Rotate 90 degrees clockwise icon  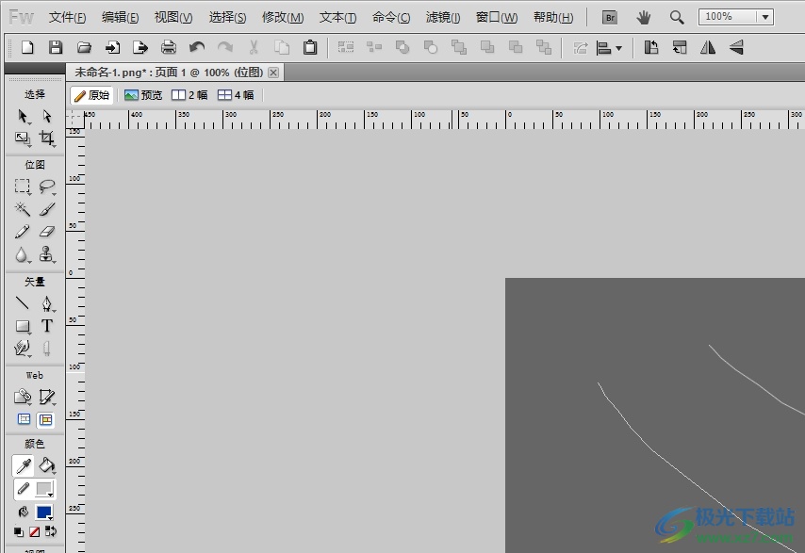point(680,48)
